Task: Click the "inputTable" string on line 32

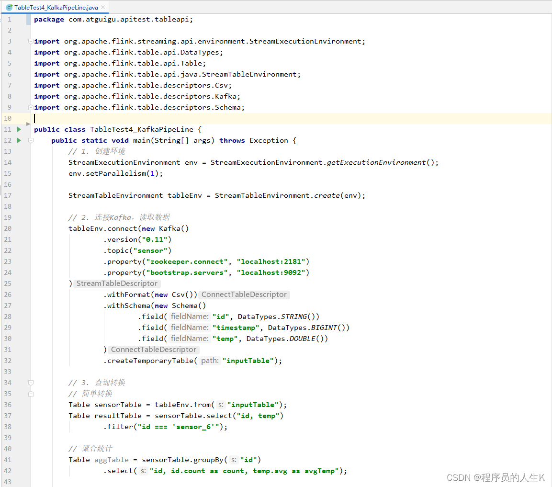Action: 248,361
